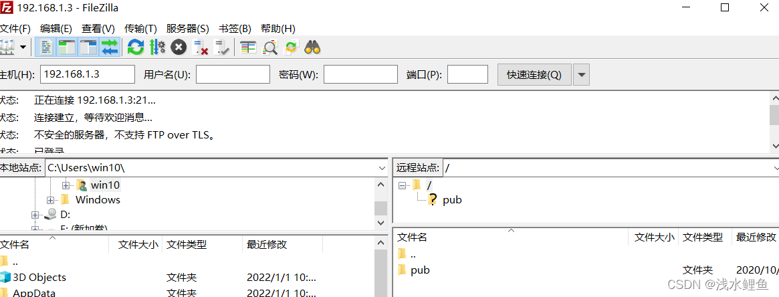Sort local list by 文件名 column
Screen dimensions: 779x297
(x=54, y=244)
